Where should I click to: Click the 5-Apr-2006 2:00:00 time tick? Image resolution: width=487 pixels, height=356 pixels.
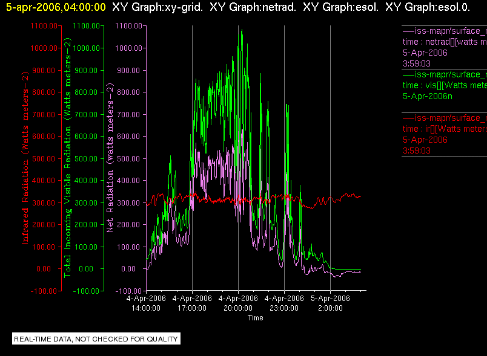pyautogui.click(x=330, y=303)
